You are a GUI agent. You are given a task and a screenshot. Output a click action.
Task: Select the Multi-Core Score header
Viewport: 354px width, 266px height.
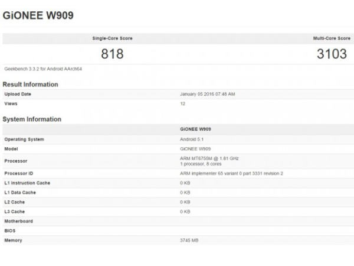[x=332, y=38]
